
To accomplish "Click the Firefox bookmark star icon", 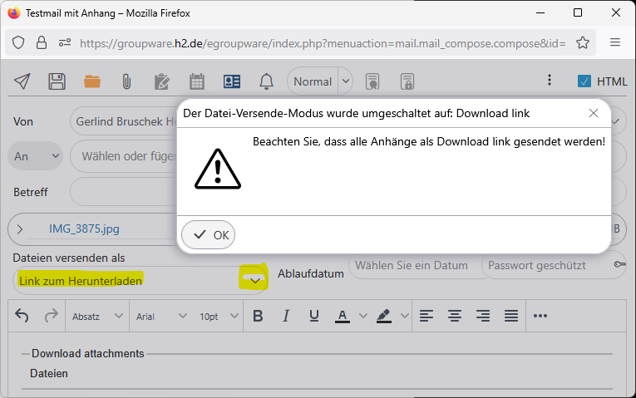I will [583, 42].
